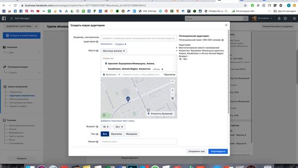The height and width of the screenshot is (168, 298).
Task: Open minimum age 18 dropdown
Action: (106, 127)
